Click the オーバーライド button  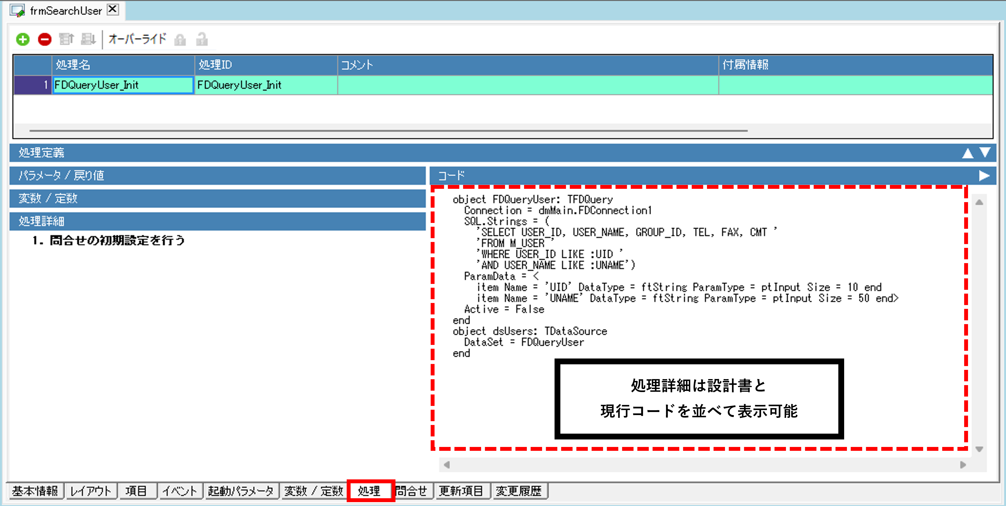coord(137,39)
